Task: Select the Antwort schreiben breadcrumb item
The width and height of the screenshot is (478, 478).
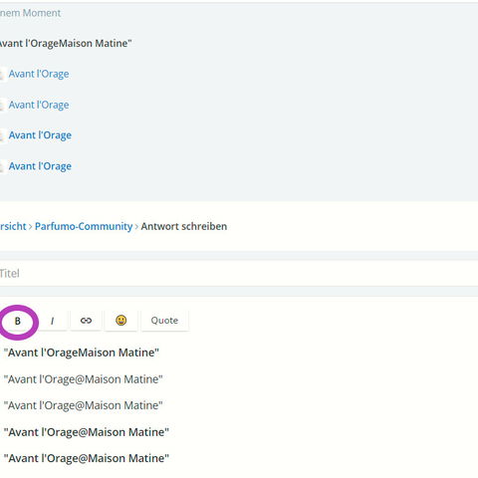Action: pyautogui.click(x=184, y=226)
